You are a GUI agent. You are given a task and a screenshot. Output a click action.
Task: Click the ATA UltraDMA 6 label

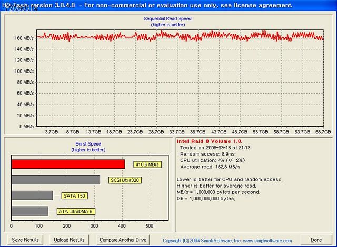tap(76, 211)
